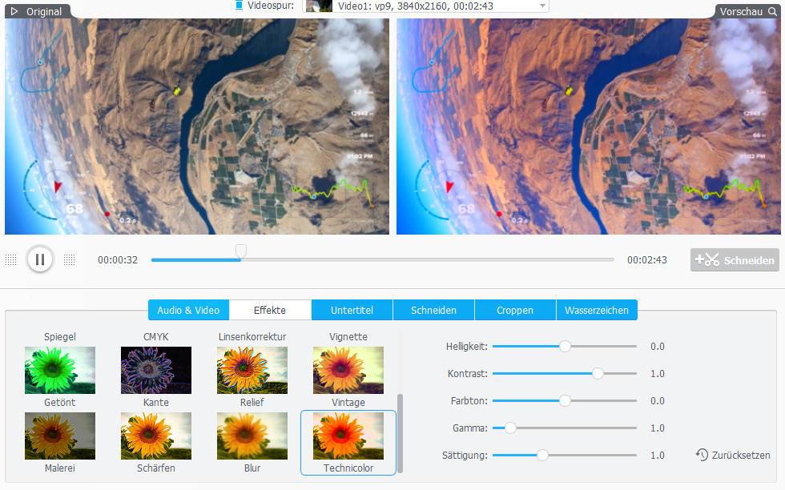Open the Wasserzeichen tab
785x490 pixels.
coord(597,311)
